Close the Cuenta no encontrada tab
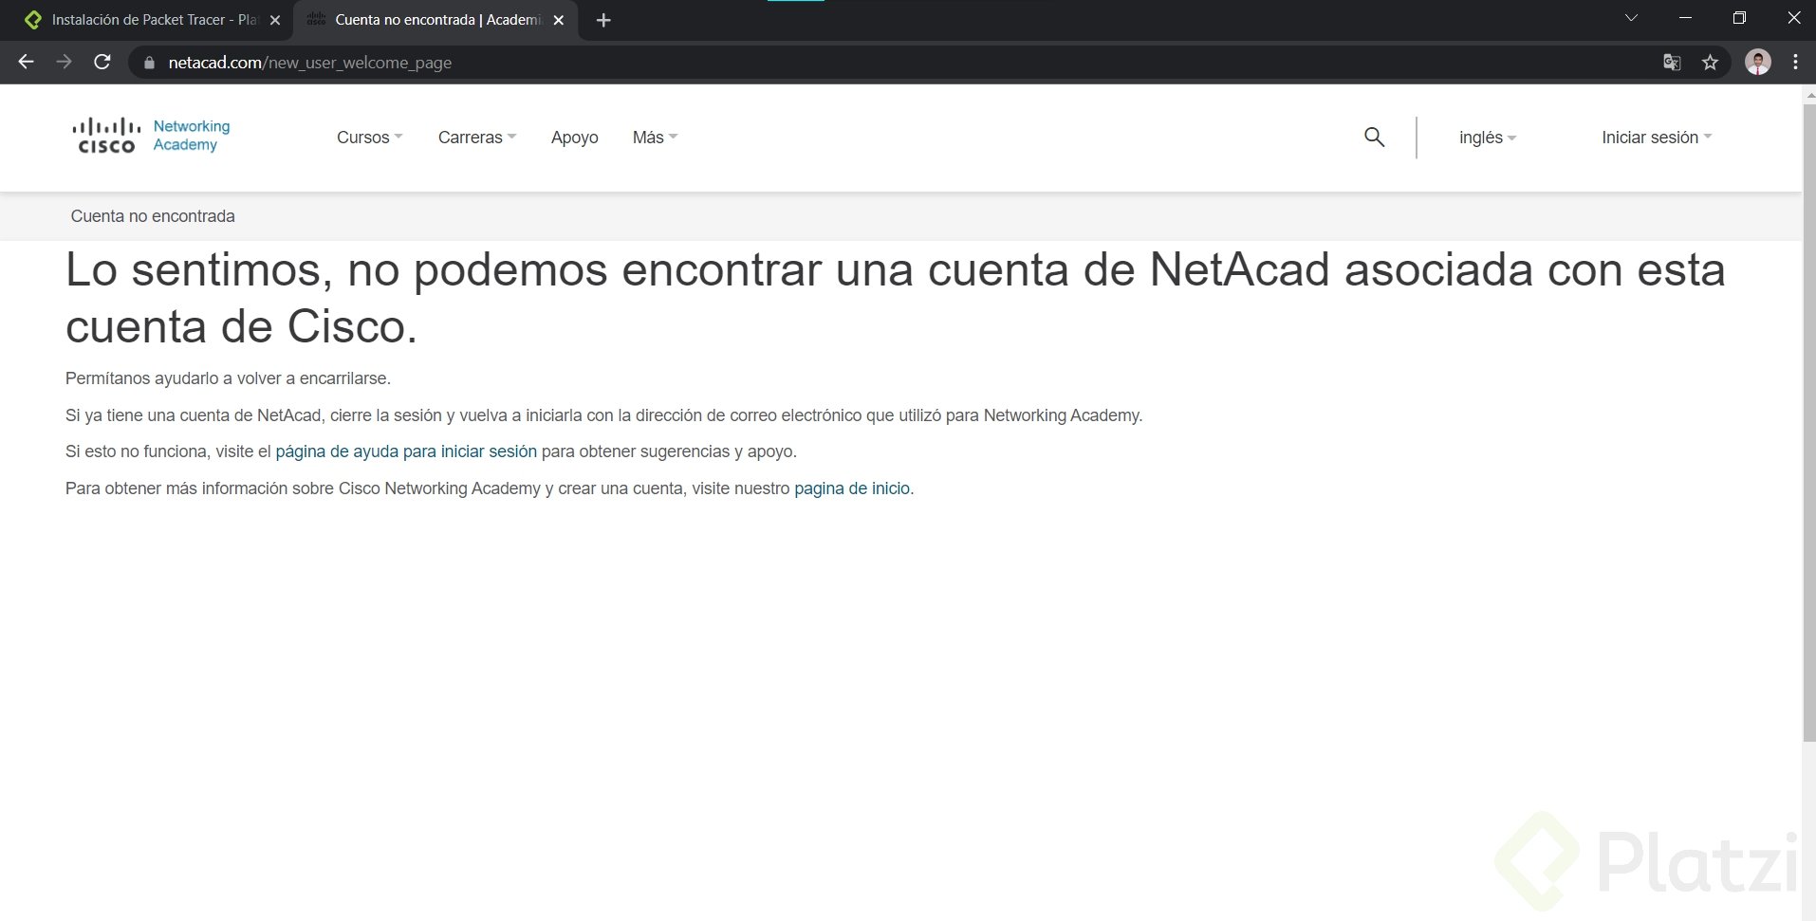 pos(559,20)
